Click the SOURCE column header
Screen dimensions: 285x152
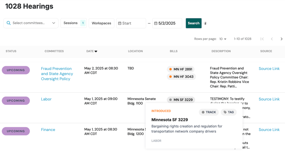266,51
